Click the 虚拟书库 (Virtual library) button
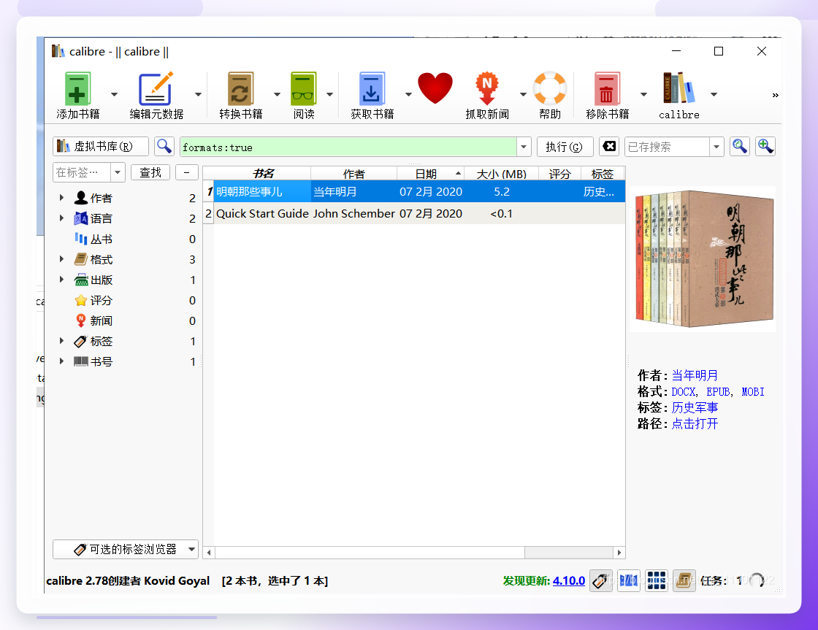Image resolution: width=818 pixels, height=630 pixels. pos(101,147)
